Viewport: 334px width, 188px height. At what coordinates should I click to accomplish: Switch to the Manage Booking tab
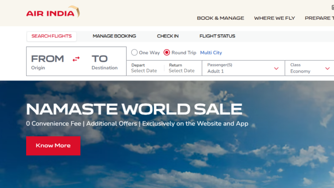click(x=114, y=36)
